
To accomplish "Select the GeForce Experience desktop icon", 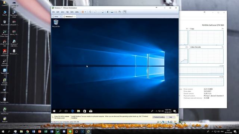I will coord(4,62).
